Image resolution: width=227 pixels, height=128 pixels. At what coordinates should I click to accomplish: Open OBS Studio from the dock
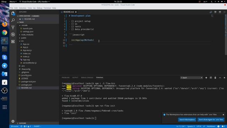pyautogui.click(x=5, y=90)
